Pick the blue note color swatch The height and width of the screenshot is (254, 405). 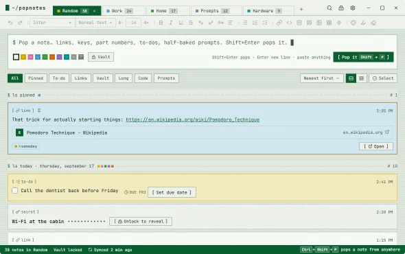coord(38,57)
